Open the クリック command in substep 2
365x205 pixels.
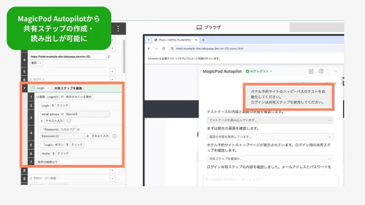[x=63, y=105]
